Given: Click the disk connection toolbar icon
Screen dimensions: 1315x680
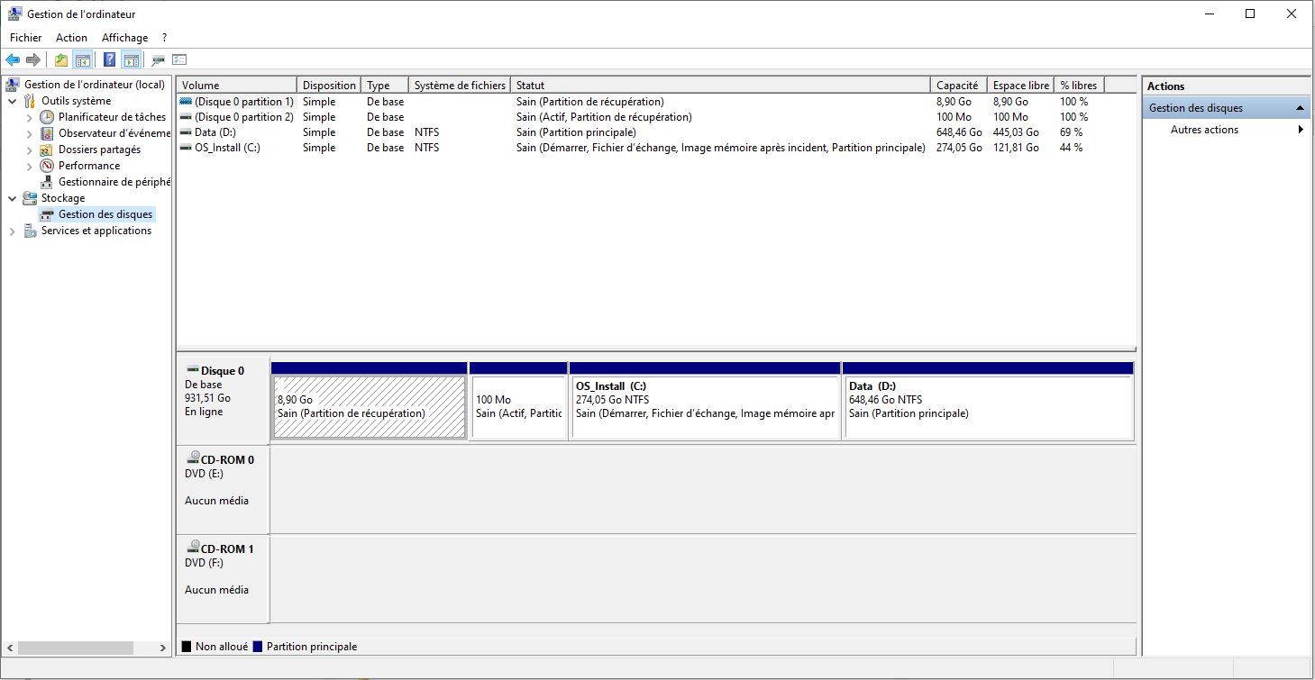Looking at the screenshot, I should pos(158,60).
